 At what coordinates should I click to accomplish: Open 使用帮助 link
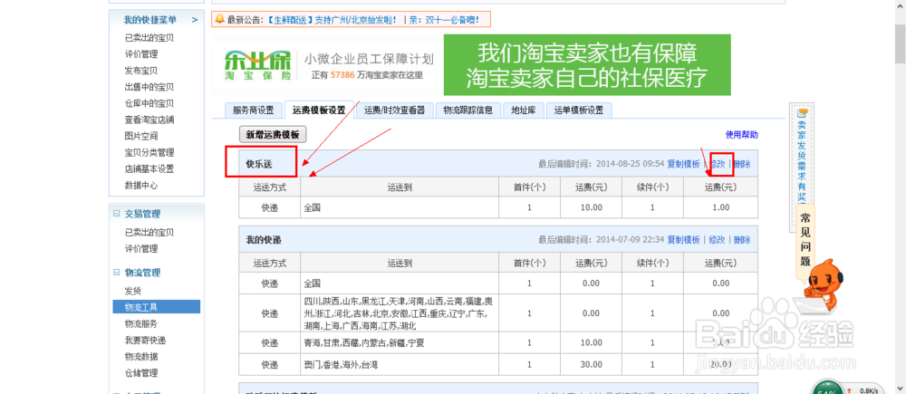(742, 135)
